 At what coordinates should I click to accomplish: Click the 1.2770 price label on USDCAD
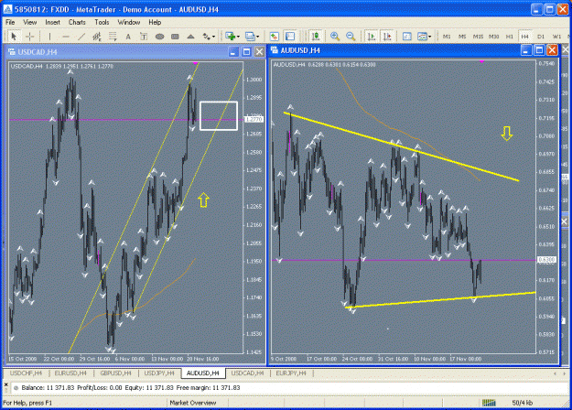[254, 119]
